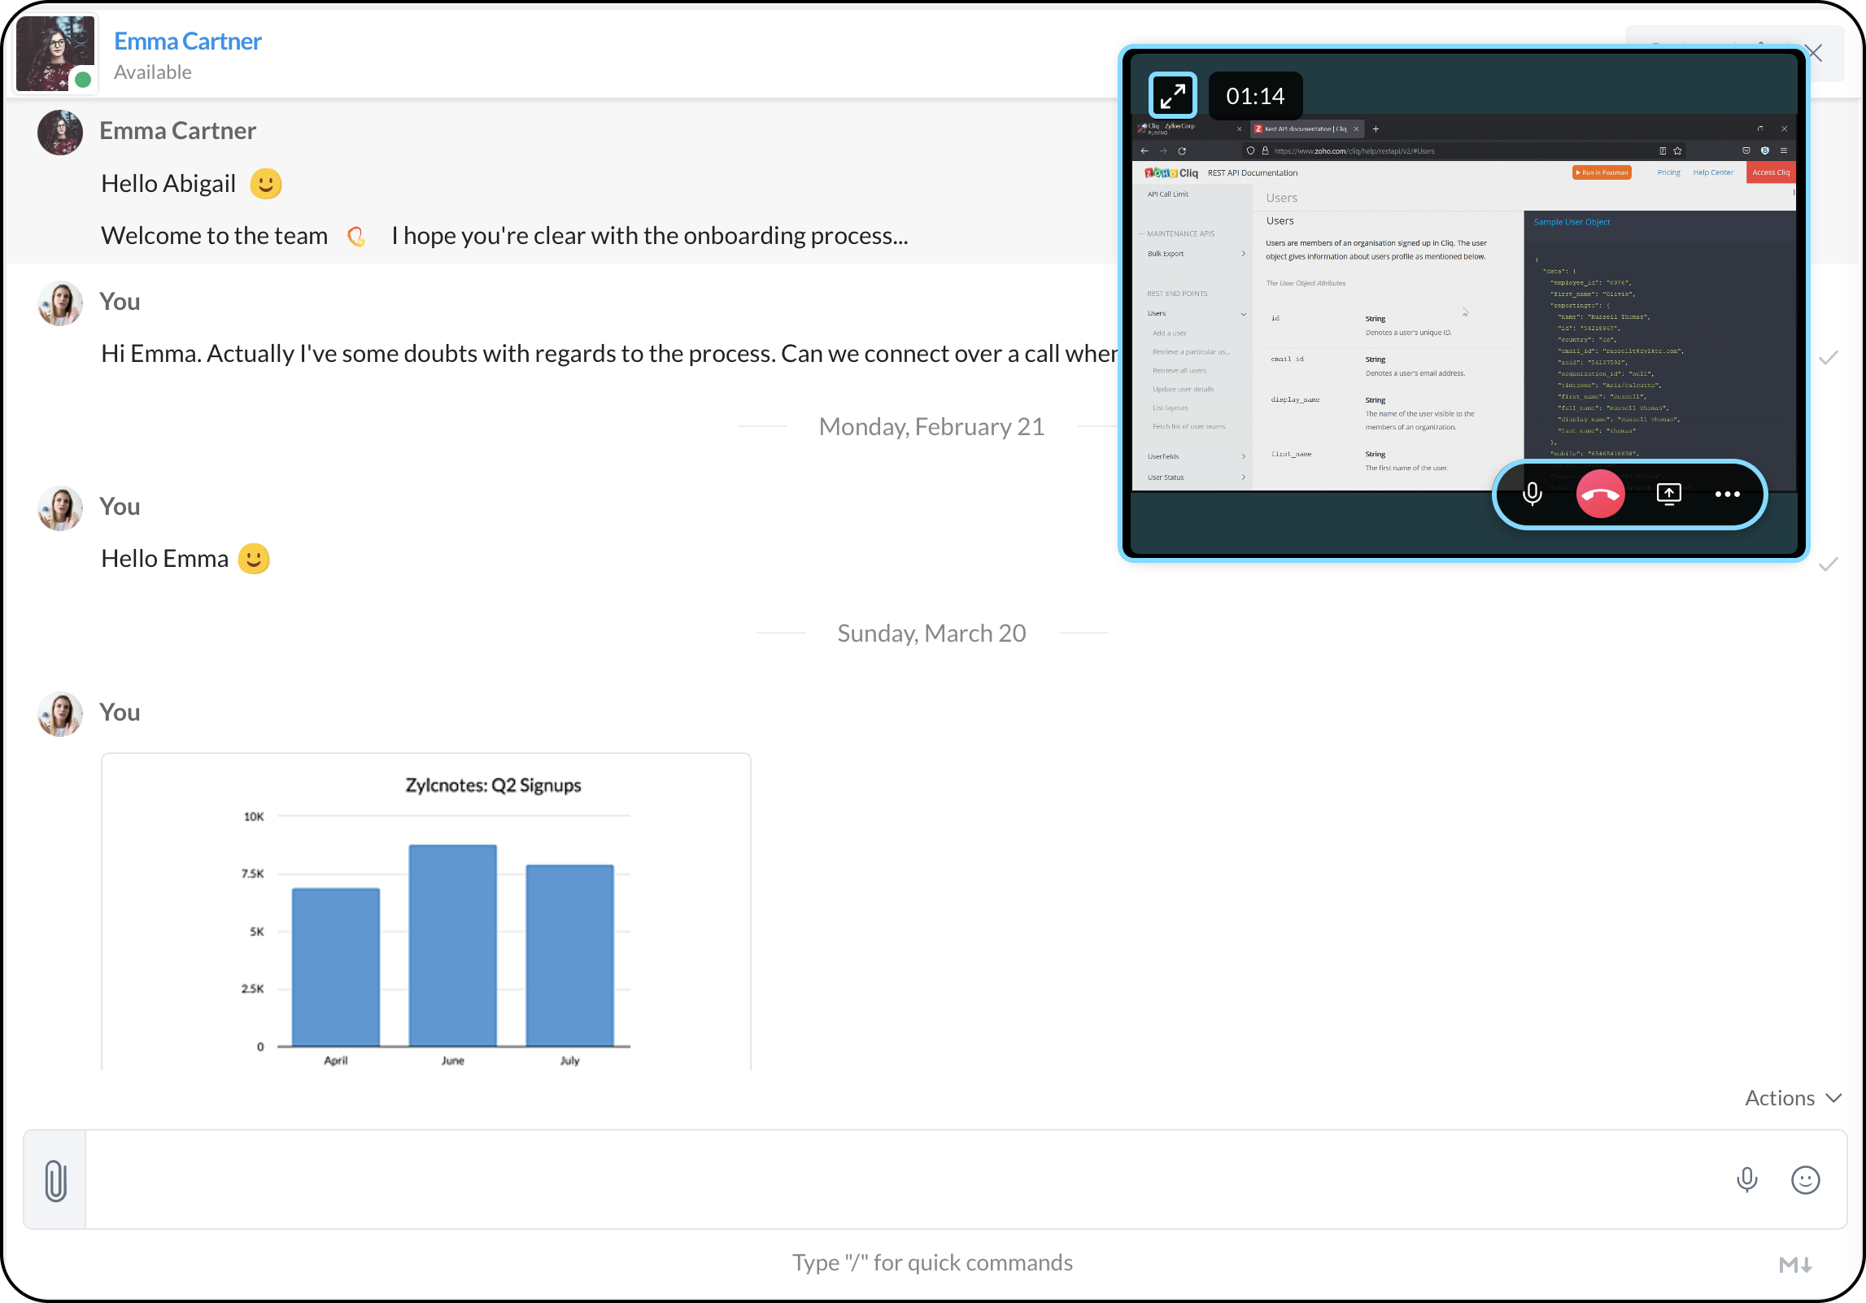This screenshot has width=1866, height=1303.
Task: Expand the Actions dropdown
Action: click(x=1793, y=1098)
